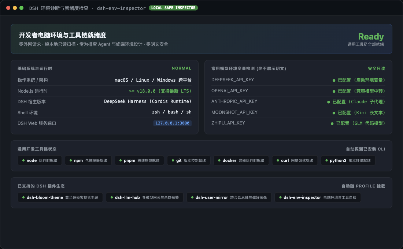Click the green dot beside DEEPSEEK_API_KEY status
The height and width of the screenshot is (249, 403).
[x=334, y=81]
